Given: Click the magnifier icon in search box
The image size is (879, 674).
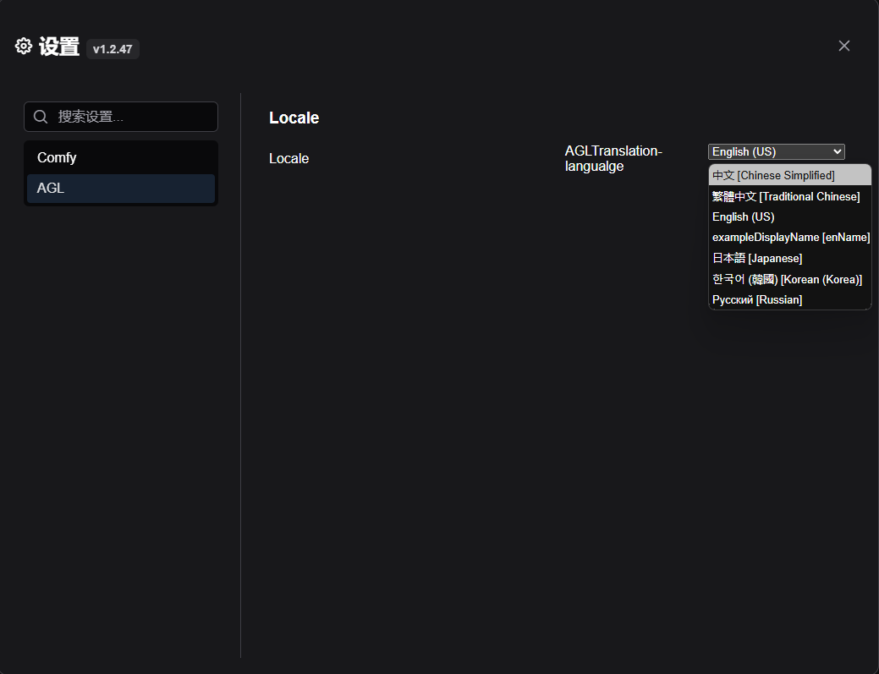Looking at the screenshot, I should click(x=41, y=117).
